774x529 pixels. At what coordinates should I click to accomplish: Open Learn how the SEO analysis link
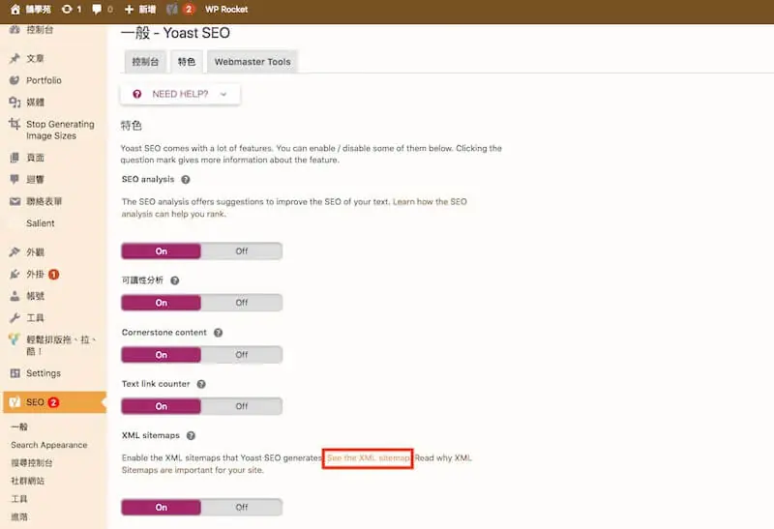click(x=430, y=202)
